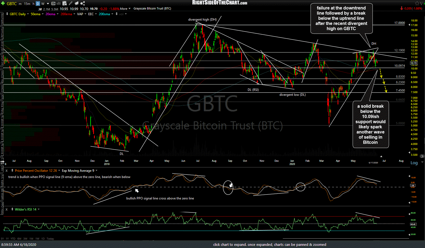Toggle the Log scale setting

(414, 163)
